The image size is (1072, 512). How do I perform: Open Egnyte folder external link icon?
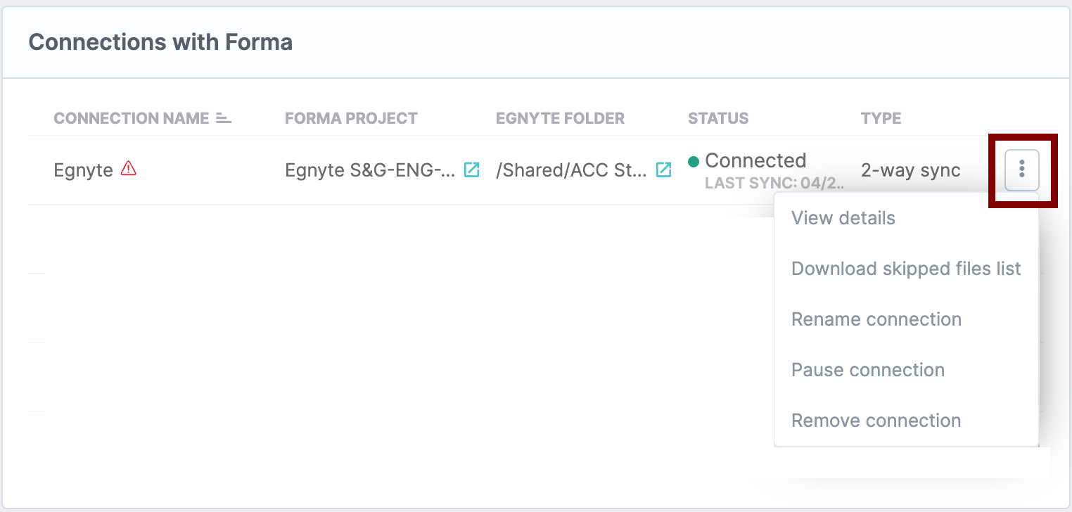coord(663,169)
